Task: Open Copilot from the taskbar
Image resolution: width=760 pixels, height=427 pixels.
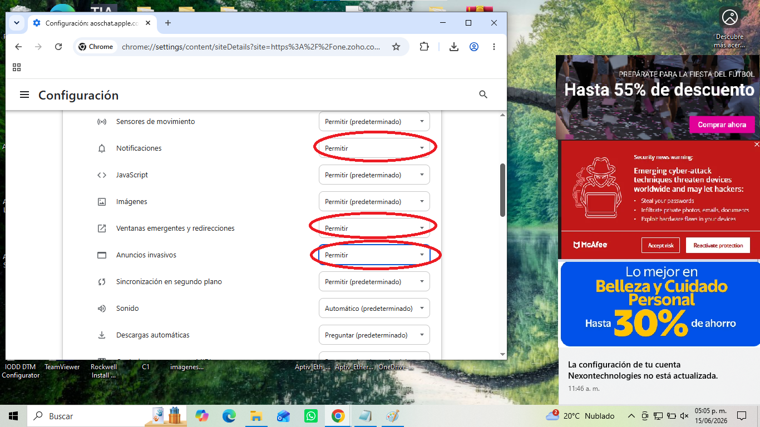Action: (x=202, y=416)
